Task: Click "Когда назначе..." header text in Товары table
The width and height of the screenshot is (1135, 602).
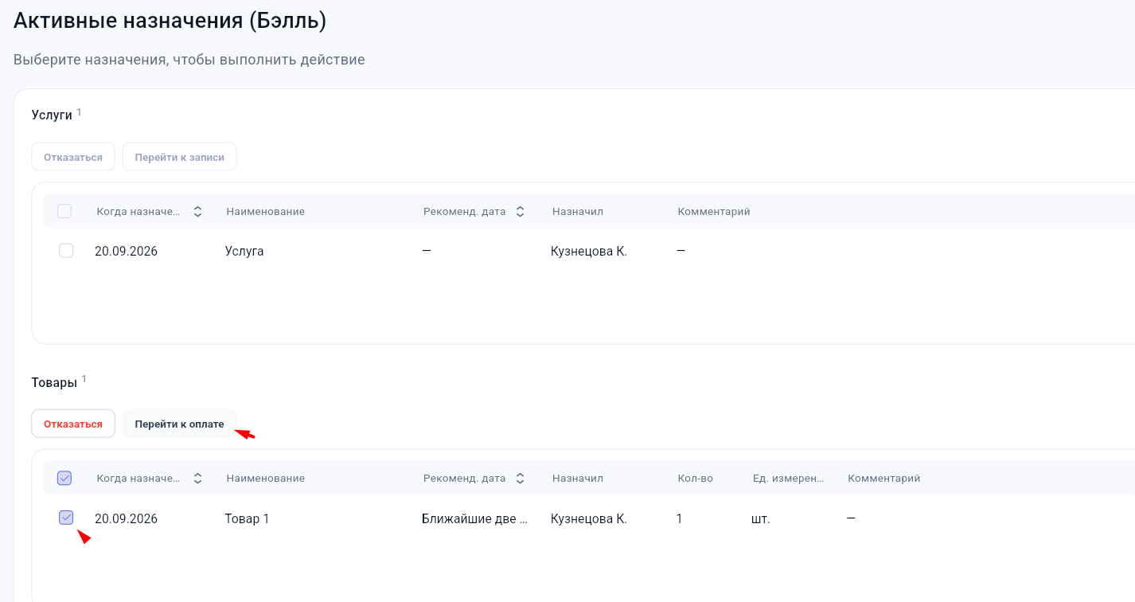Action: pyautogui.click(x=138, y=479)
